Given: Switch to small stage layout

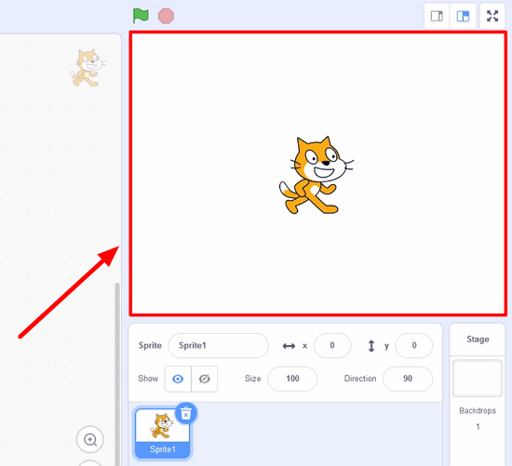Looking at the screenshot, I should 437,16.
